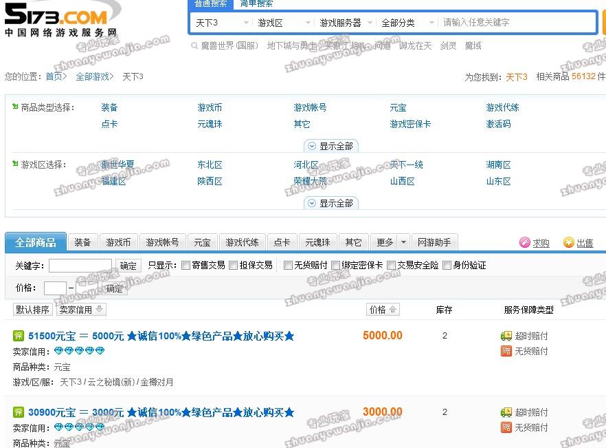Click hot search 御龙在天

point(415,46)
